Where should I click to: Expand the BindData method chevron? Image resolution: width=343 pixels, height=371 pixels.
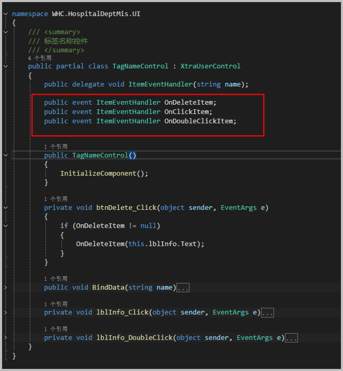(6, 287)
